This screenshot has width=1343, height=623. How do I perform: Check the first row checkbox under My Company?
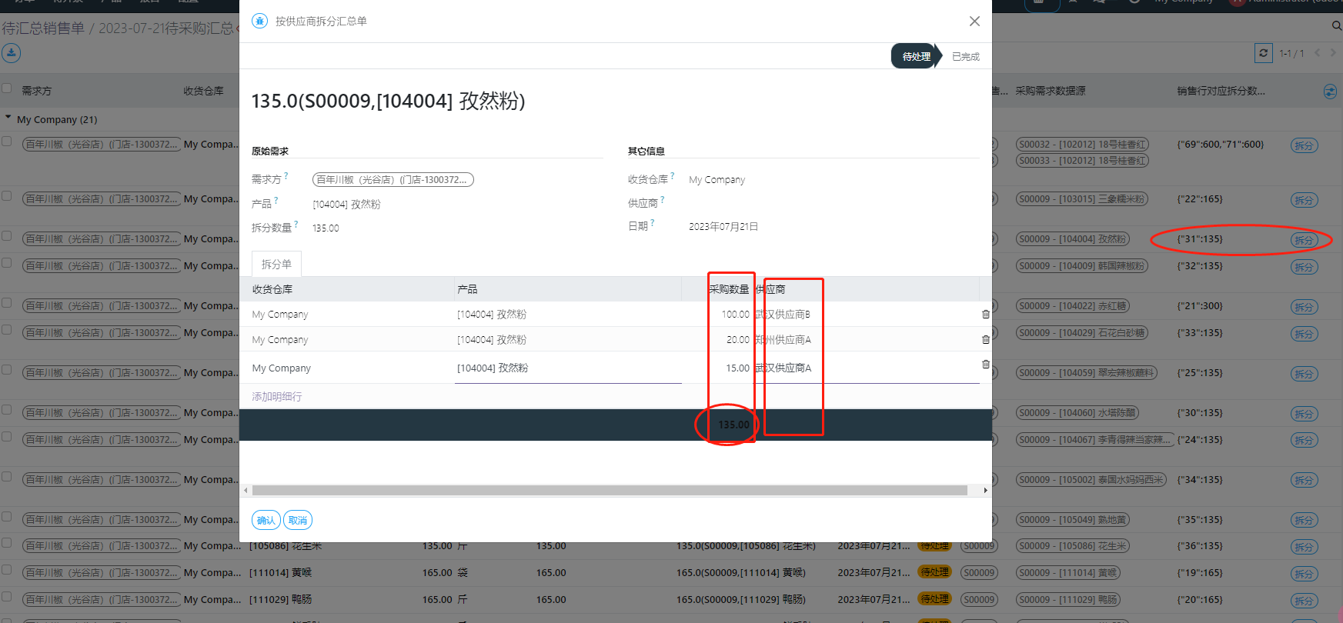7,142
